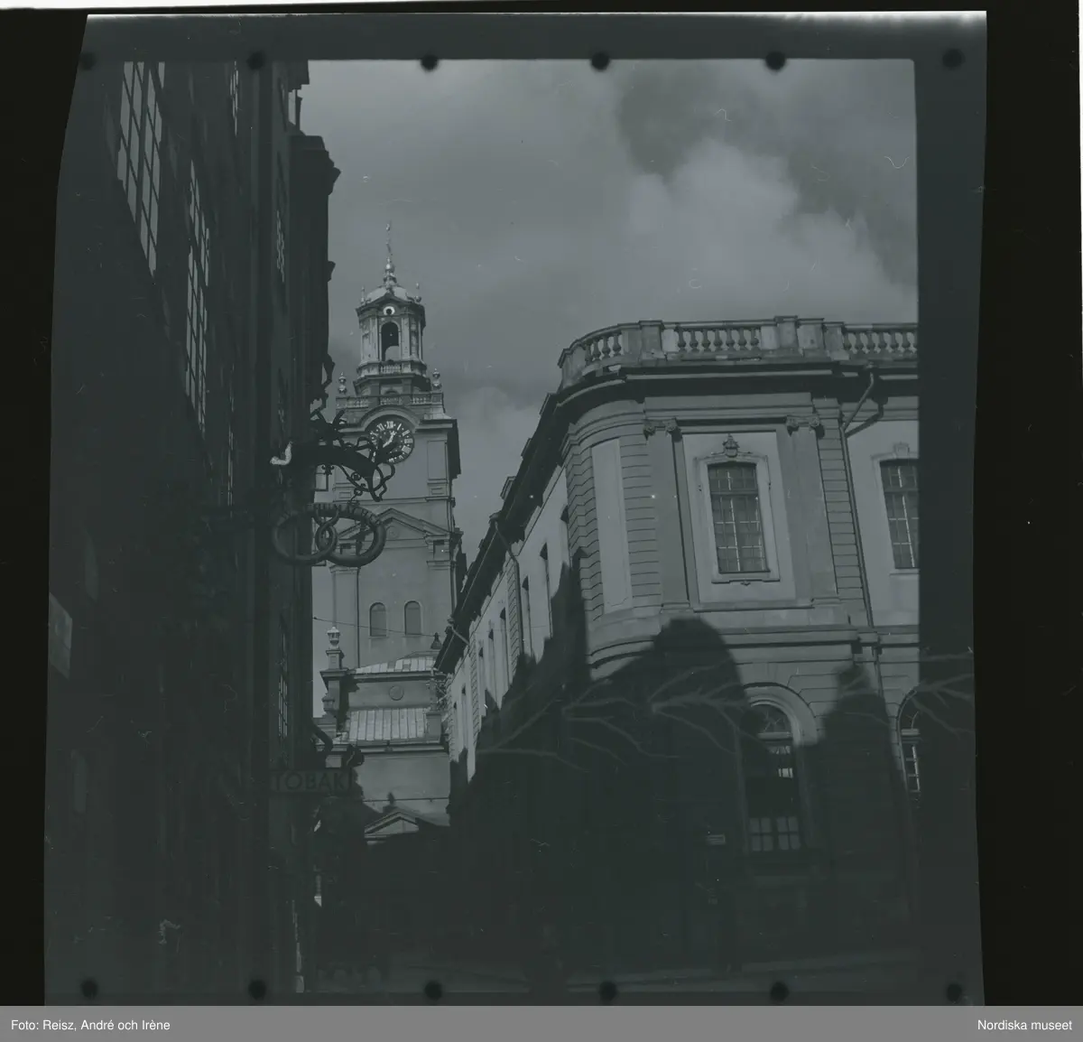Click the TOBAK shop sign
The width and height of the screenshot is (1083, 1042).
[309, 781]
